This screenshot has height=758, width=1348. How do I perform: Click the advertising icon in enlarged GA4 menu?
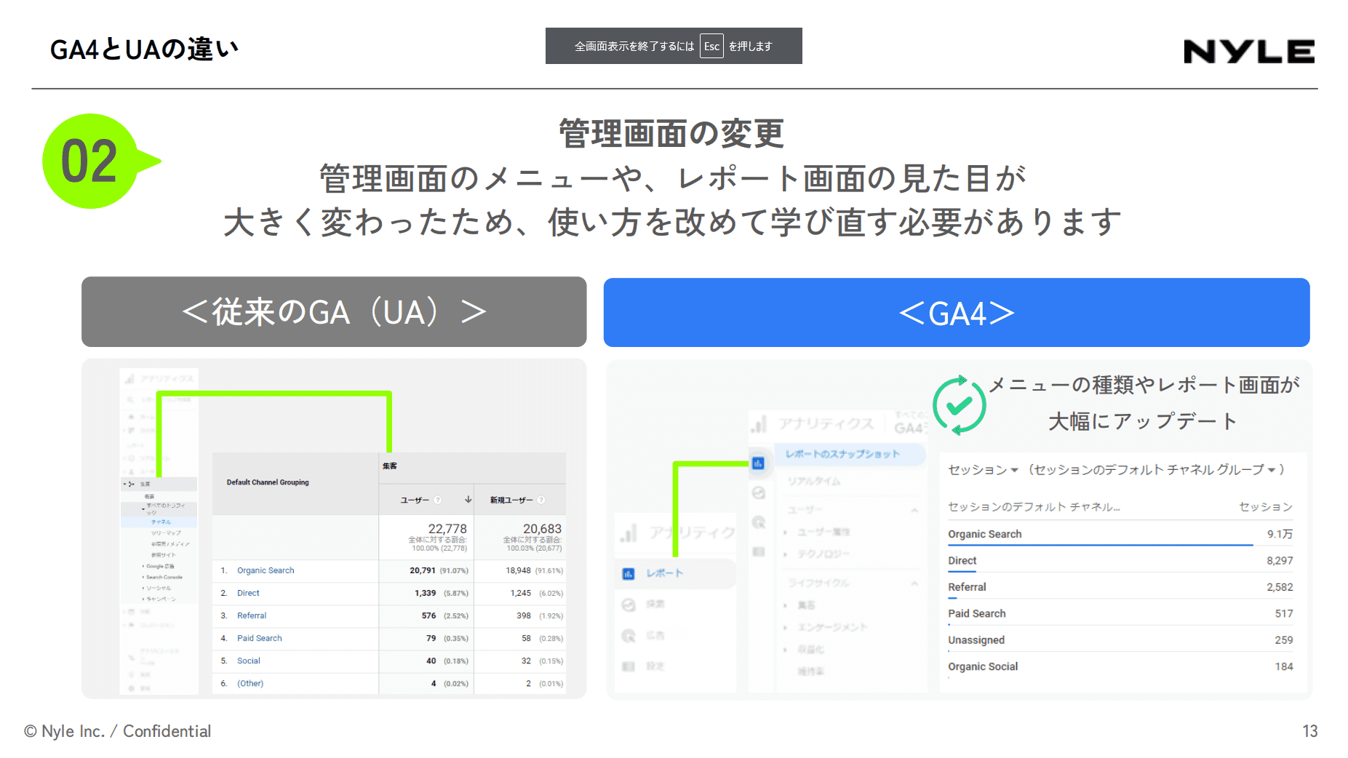[x=629, y=636]
